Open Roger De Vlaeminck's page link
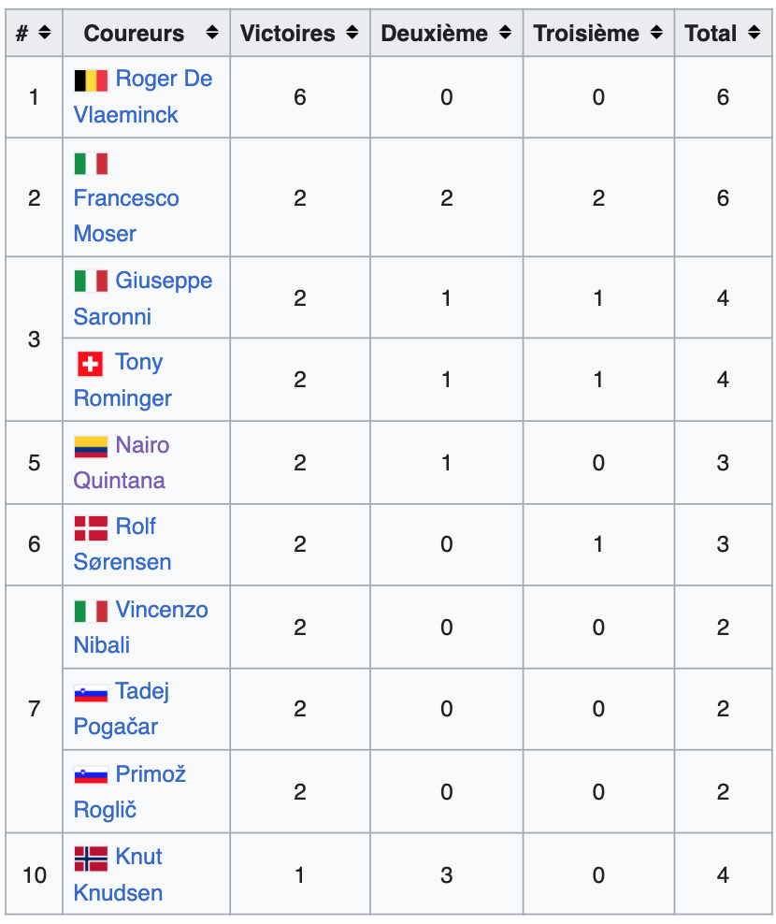The image size is (776, 924). tap(164, 79)
